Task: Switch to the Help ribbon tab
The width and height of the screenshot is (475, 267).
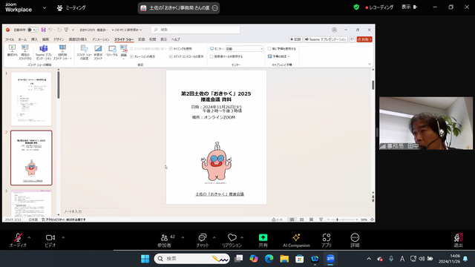Action: coord(176,39)
